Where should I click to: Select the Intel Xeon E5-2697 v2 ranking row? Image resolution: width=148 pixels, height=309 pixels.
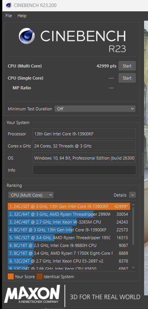(x=69, y=261)
